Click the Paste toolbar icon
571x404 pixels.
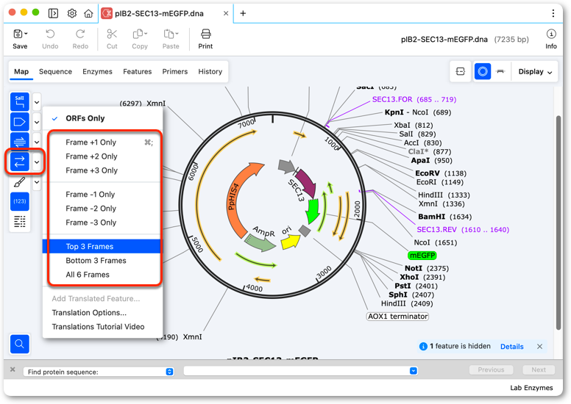(171, 39)
